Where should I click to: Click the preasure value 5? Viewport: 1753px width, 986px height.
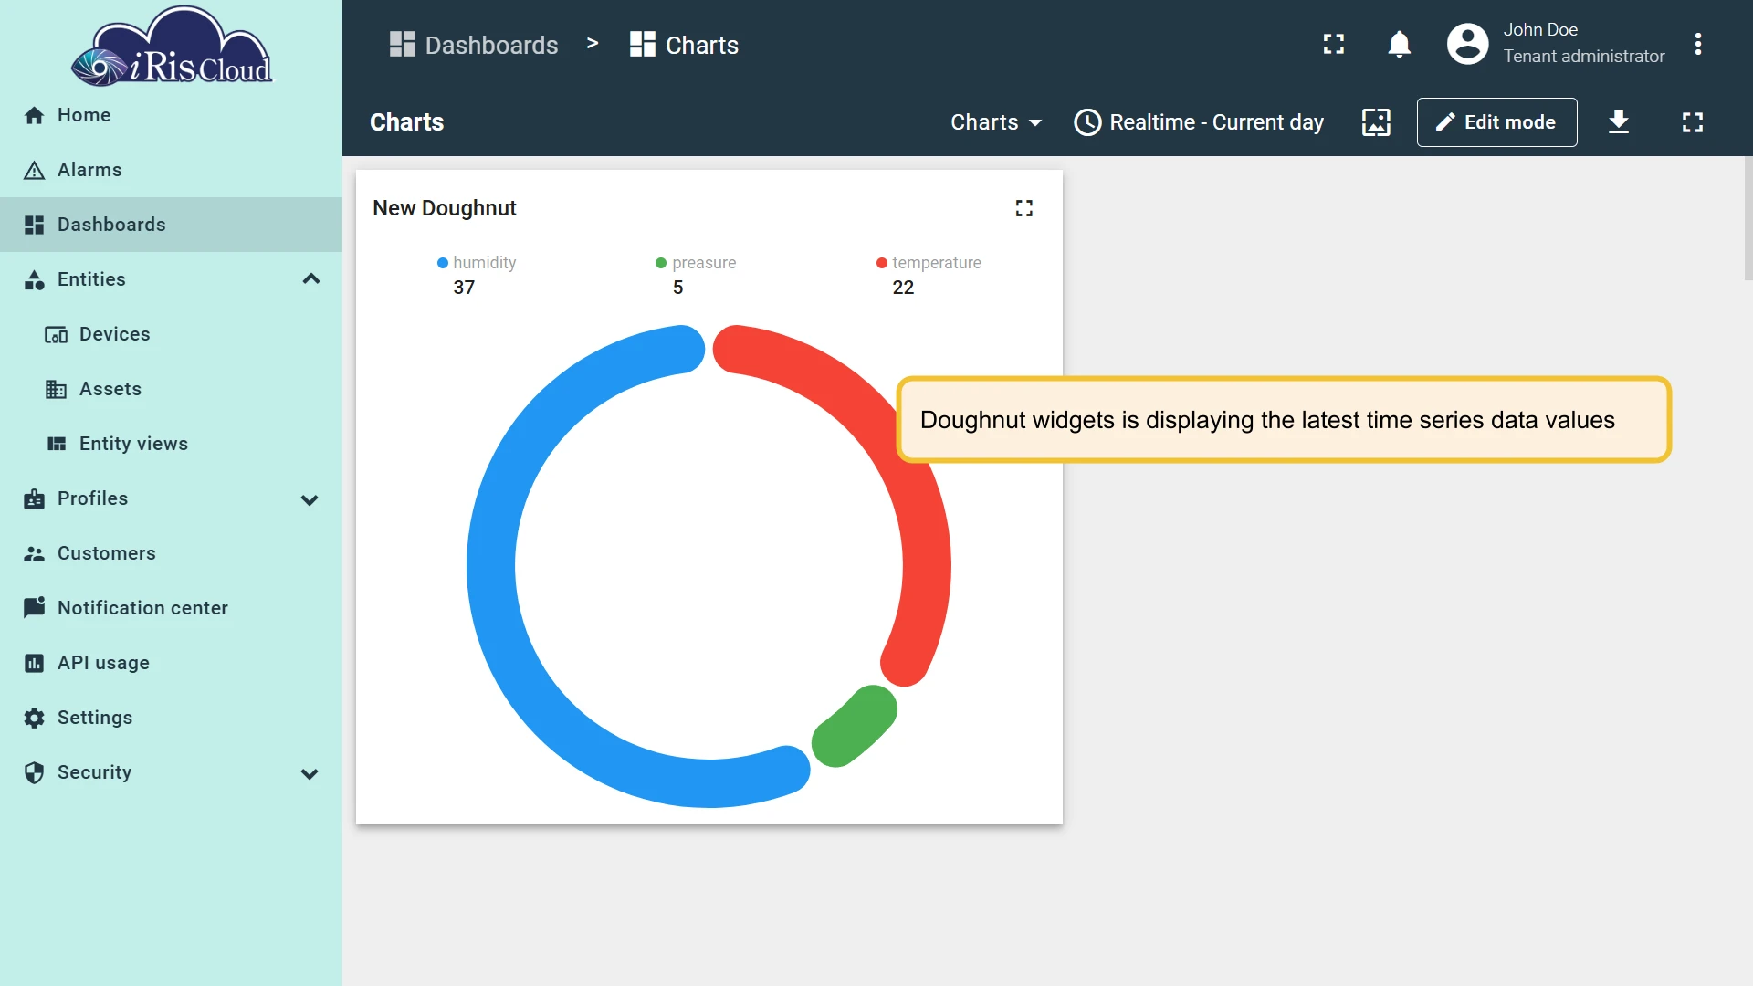[x=678, y=288]
